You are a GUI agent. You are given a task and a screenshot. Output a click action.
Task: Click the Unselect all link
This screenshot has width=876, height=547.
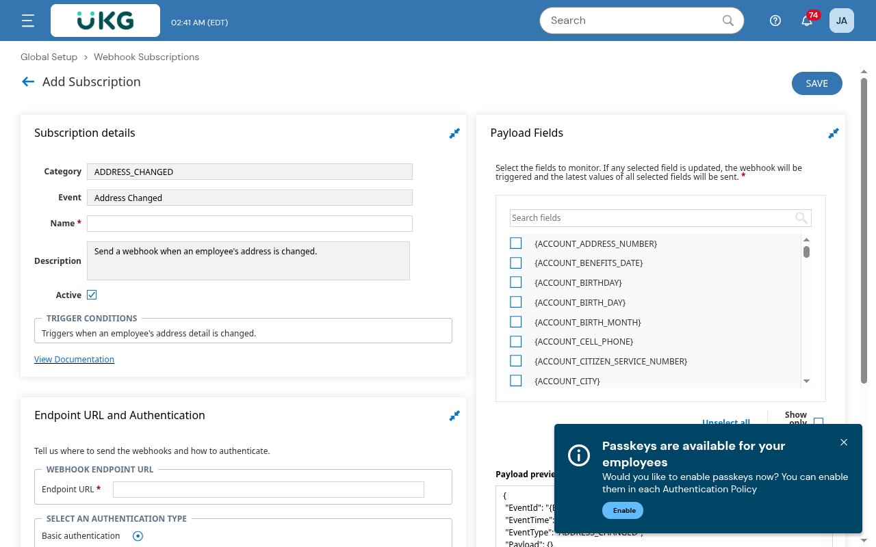coord(726,423)
